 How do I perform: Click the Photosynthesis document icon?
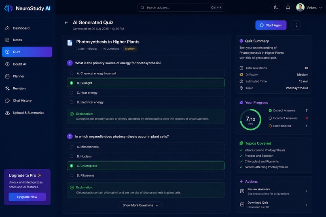(x=70, y=42)
